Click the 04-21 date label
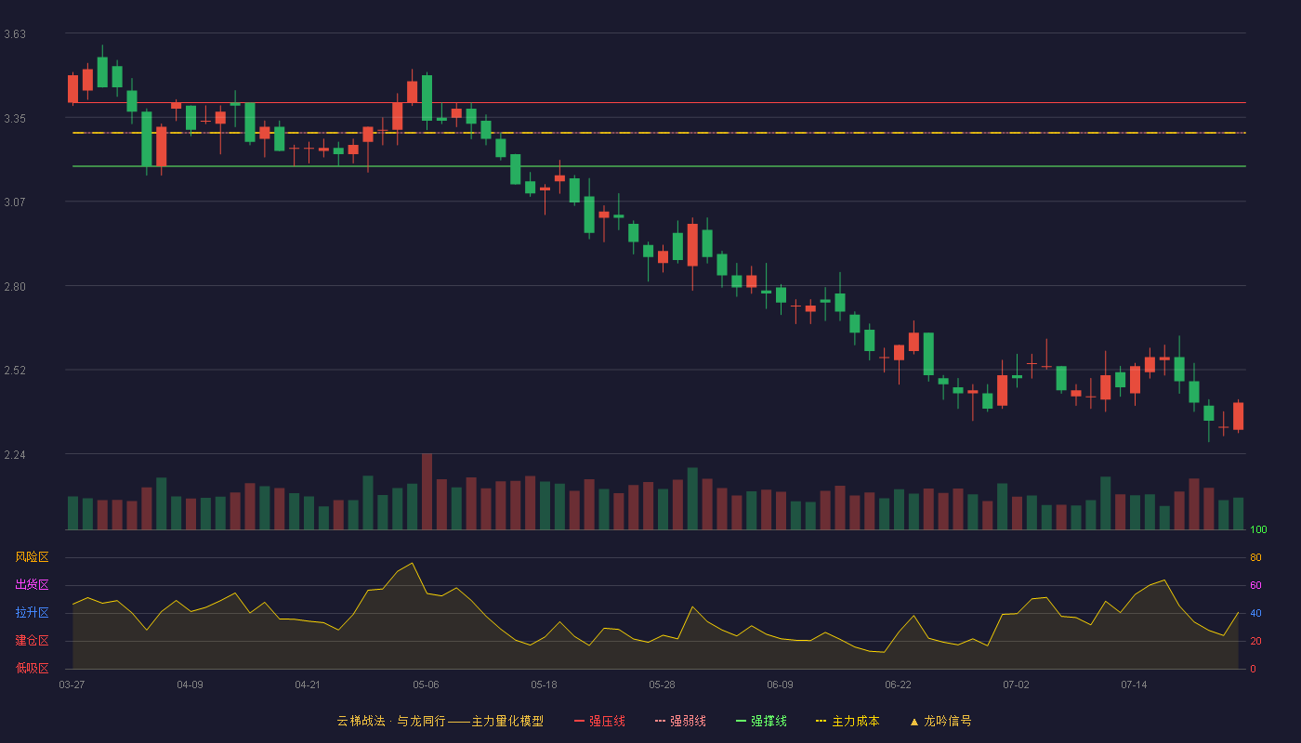The height and width of the screenshot is (743, 1301). click(x=308, y=684)
